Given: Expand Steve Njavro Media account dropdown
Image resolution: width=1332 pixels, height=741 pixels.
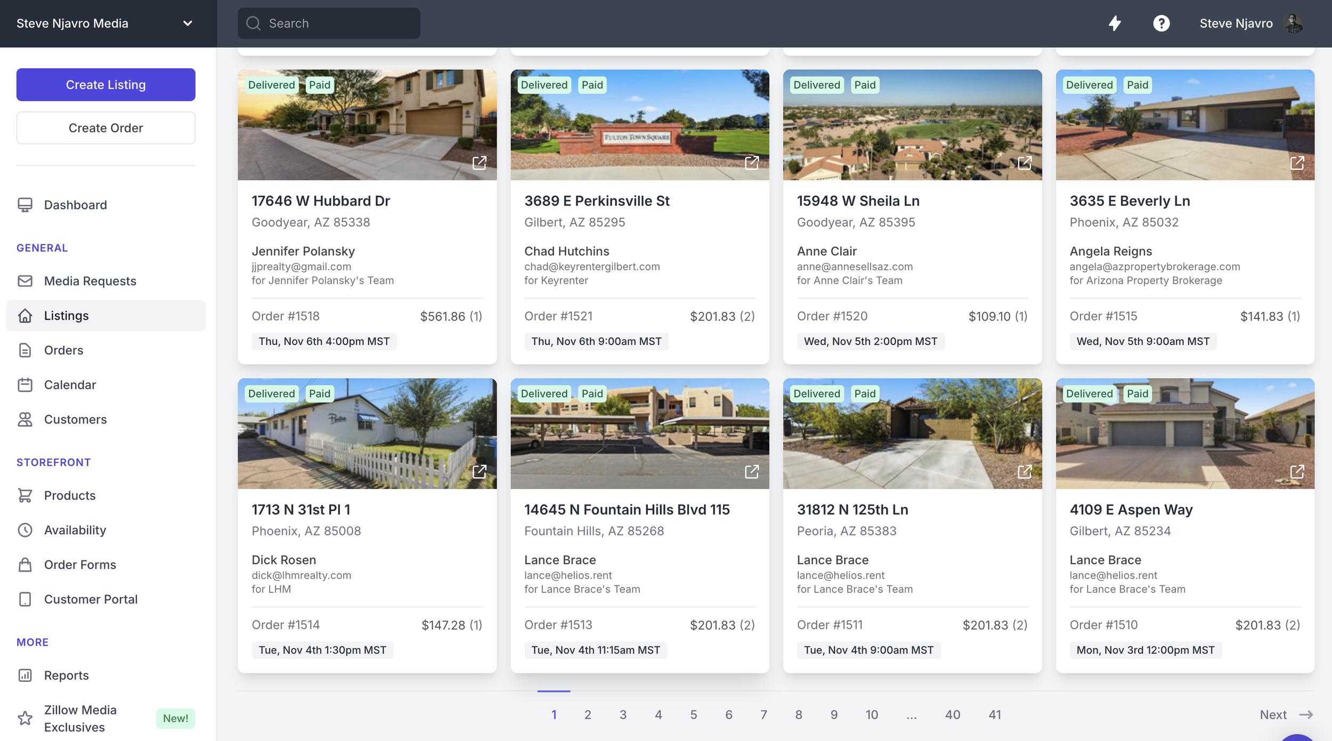Looking at the screenshot, I should [187, 23].
